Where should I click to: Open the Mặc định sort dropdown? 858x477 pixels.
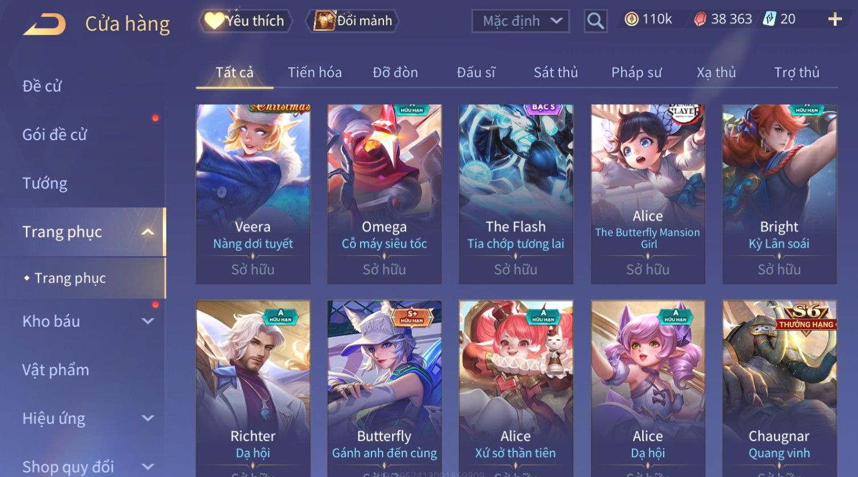(521, 21)
